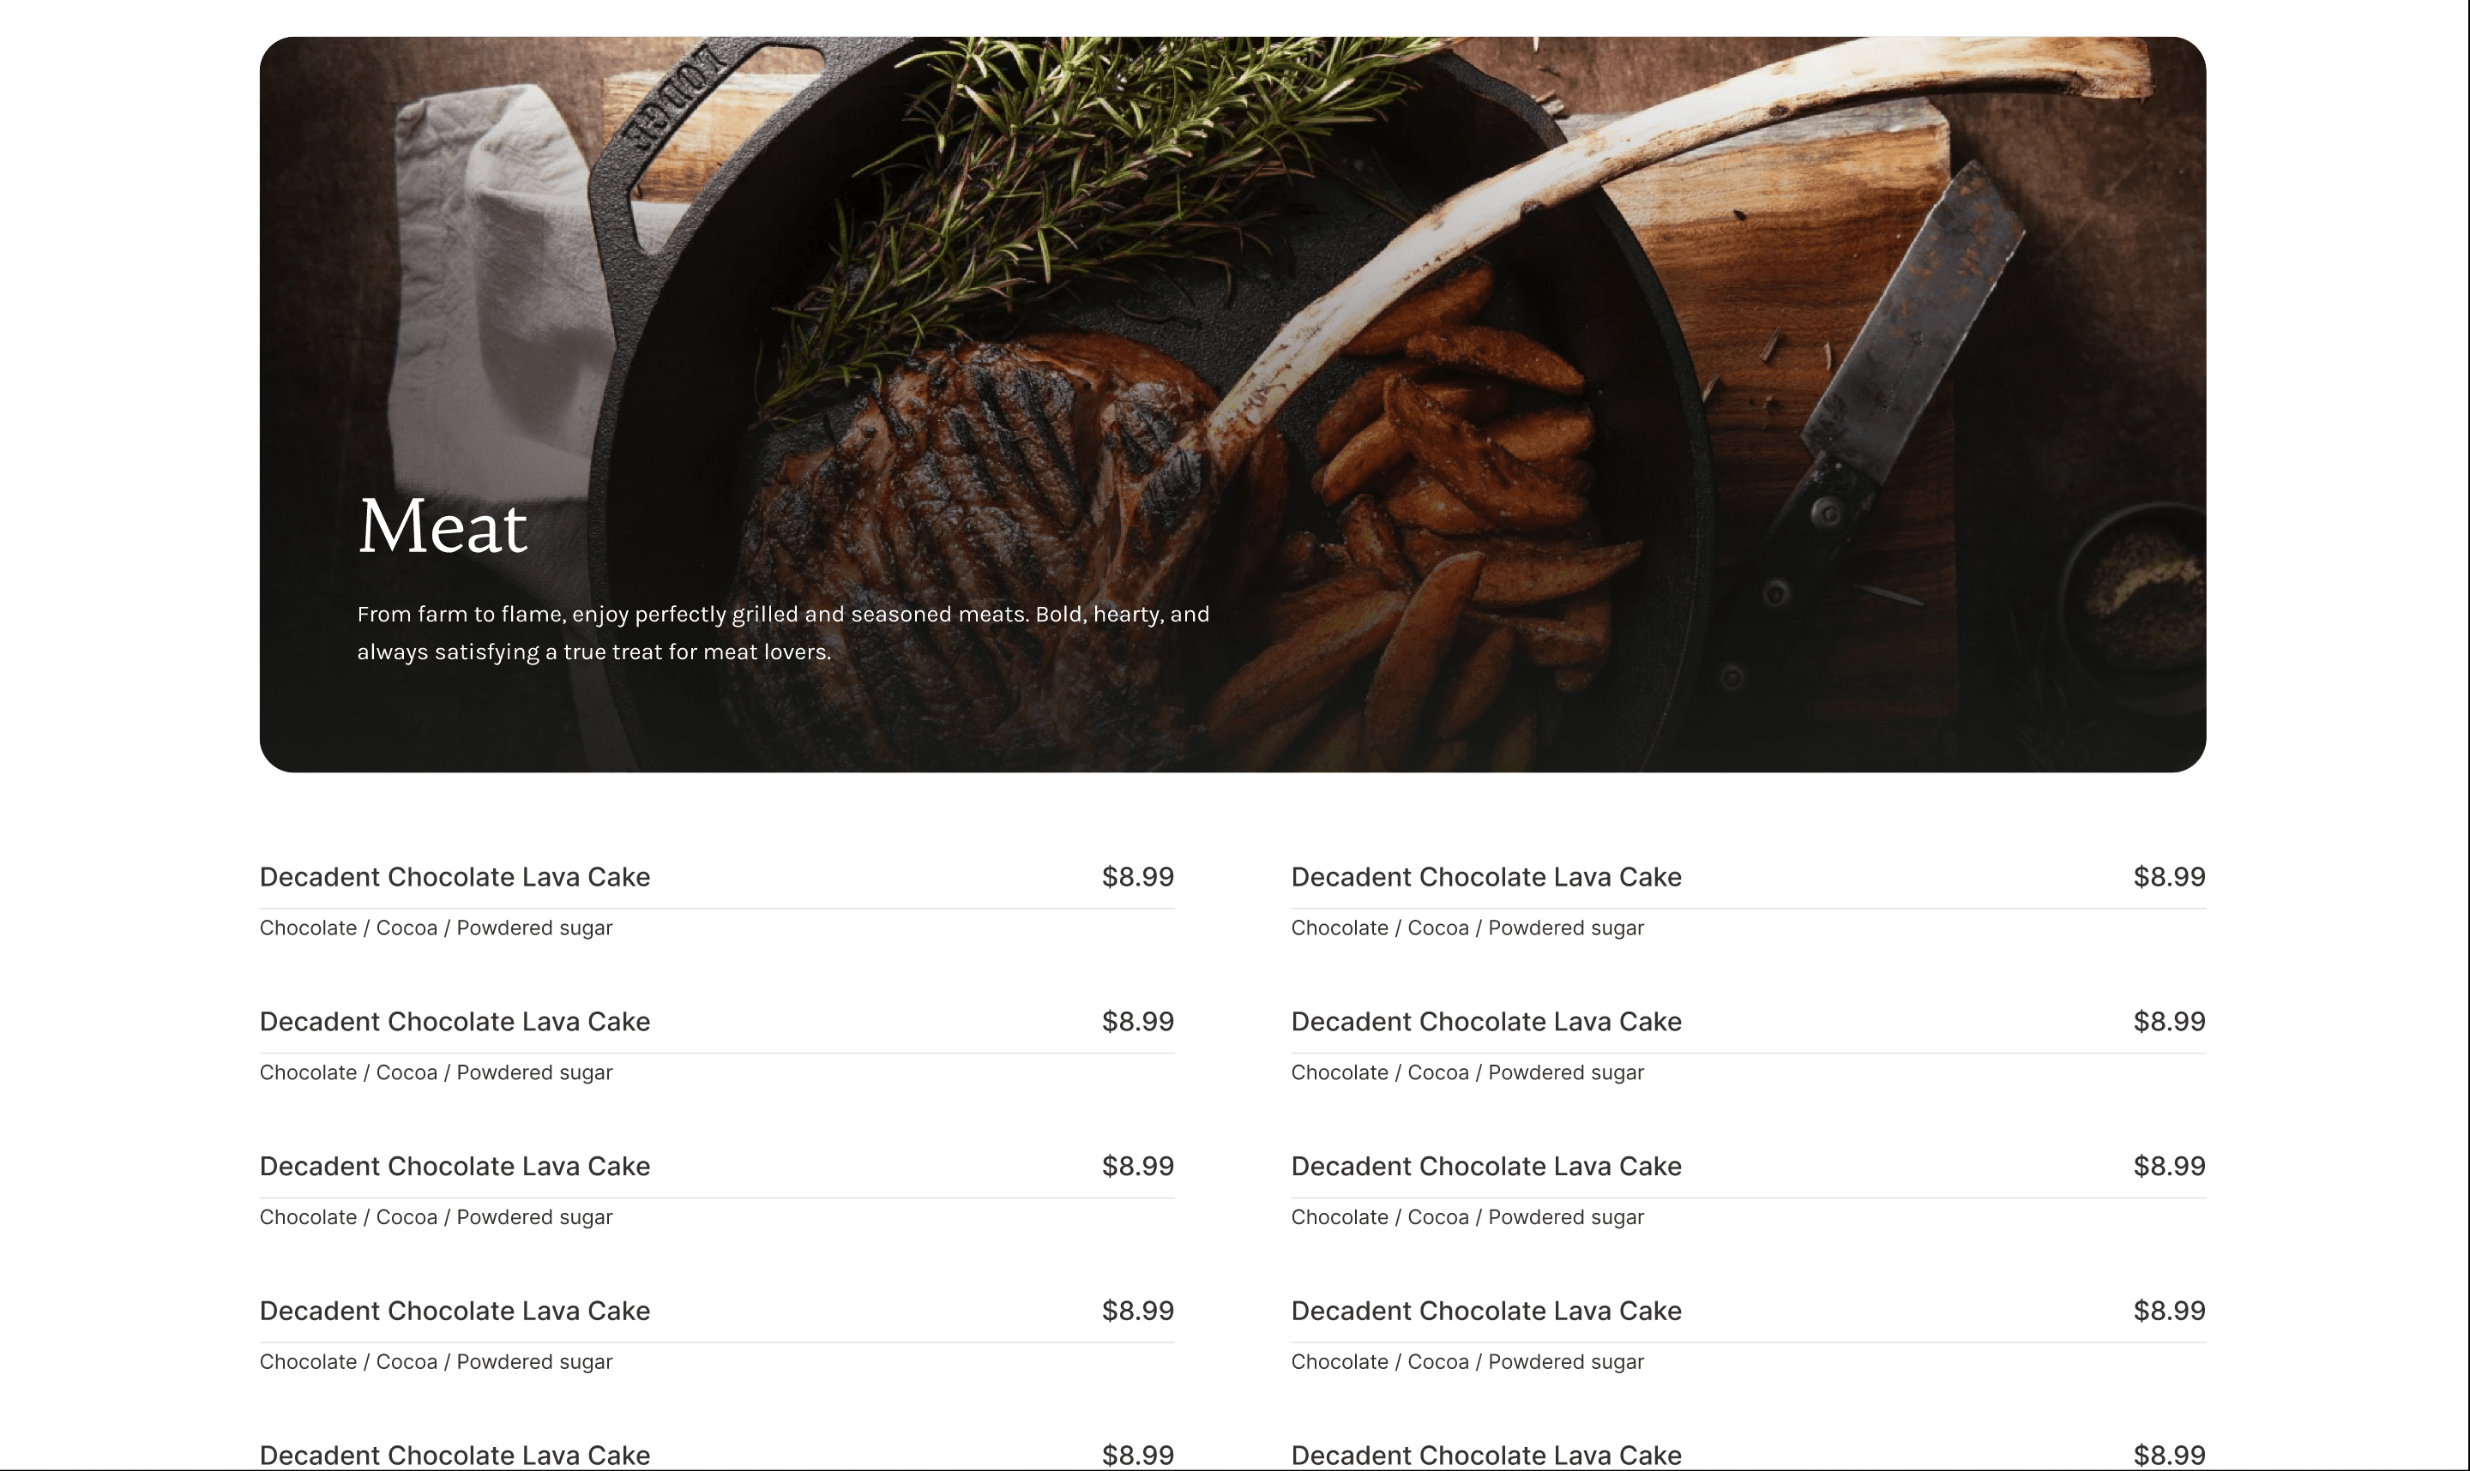Click ingredients line under first right Lava Cake
The width and height of the screenshot is (2470, 1471).
pyautogui.click(x=1467, y=928)
